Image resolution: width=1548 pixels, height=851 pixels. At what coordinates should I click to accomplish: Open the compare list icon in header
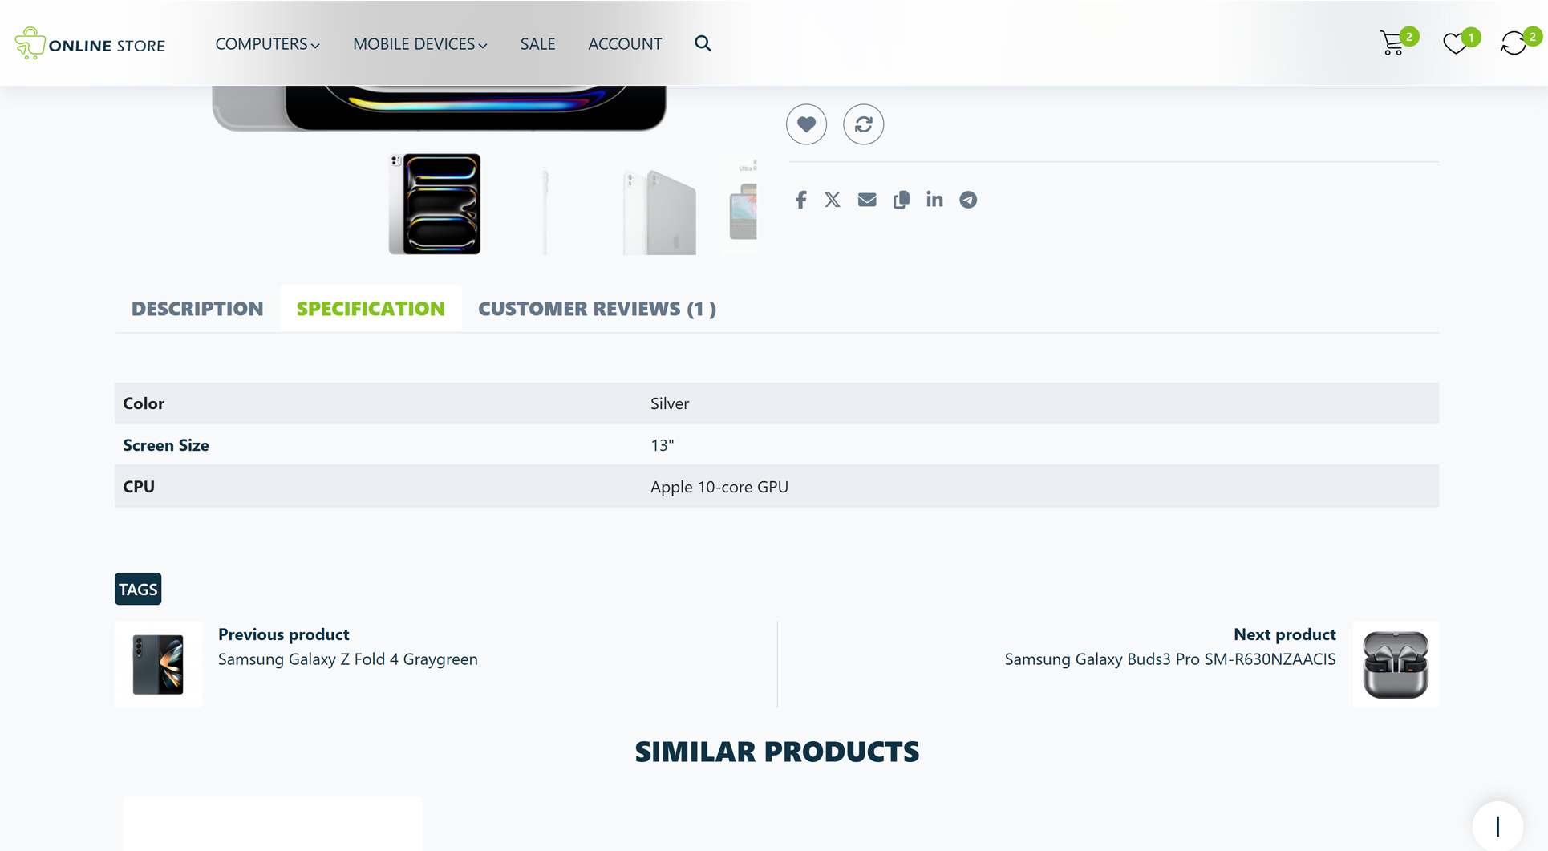coord(1514,43)
